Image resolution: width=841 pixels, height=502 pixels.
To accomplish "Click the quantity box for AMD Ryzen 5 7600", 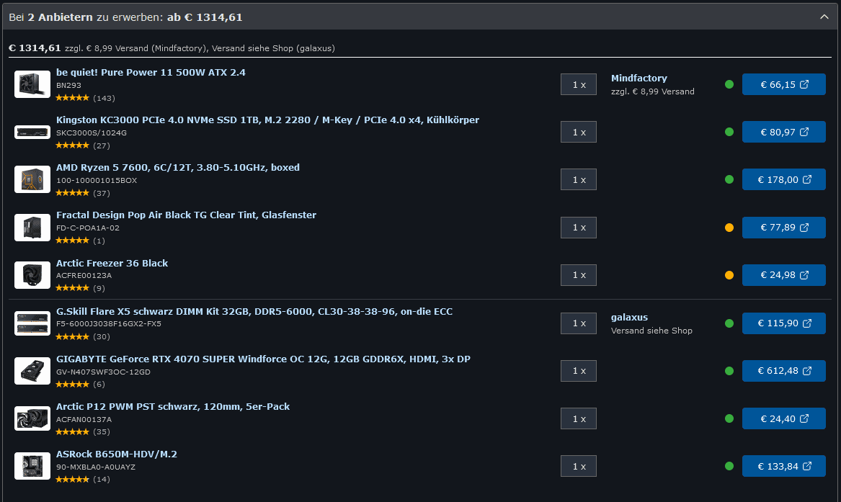I will click(x=579, y=179).
